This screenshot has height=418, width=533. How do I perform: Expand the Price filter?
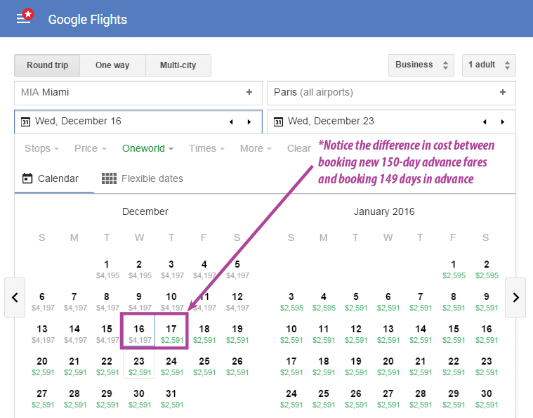point(91,148)
